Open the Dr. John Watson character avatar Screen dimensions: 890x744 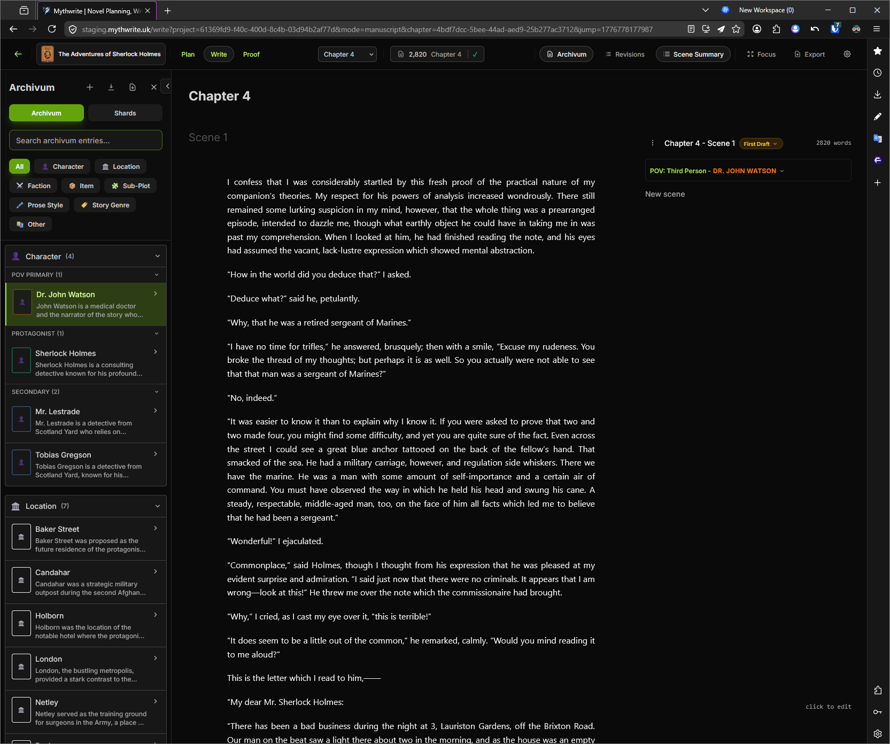click(22, 303)
